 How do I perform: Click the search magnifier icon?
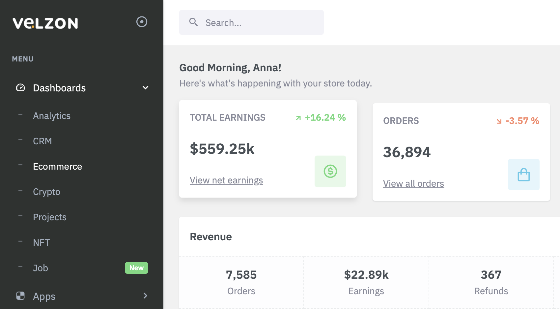pos(193,22)
